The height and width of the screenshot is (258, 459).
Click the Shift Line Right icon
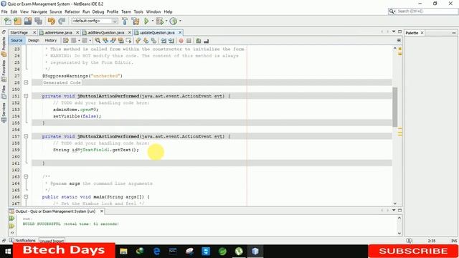click(x=171, y=41)
